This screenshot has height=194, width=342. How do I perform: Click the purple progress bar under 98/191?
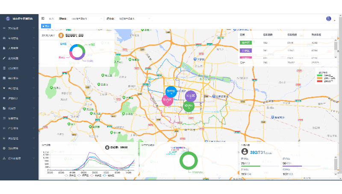(292, 166)
